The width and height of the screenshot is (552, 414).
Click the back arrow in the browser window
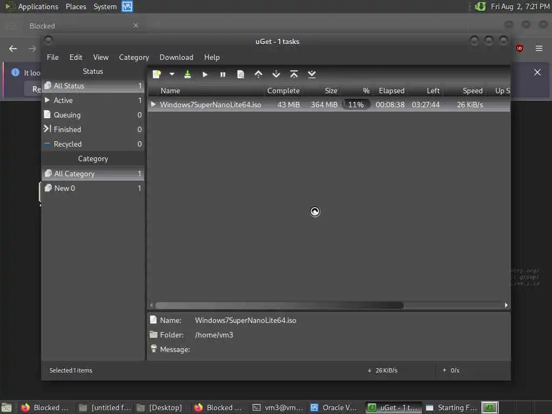[13, 49]
